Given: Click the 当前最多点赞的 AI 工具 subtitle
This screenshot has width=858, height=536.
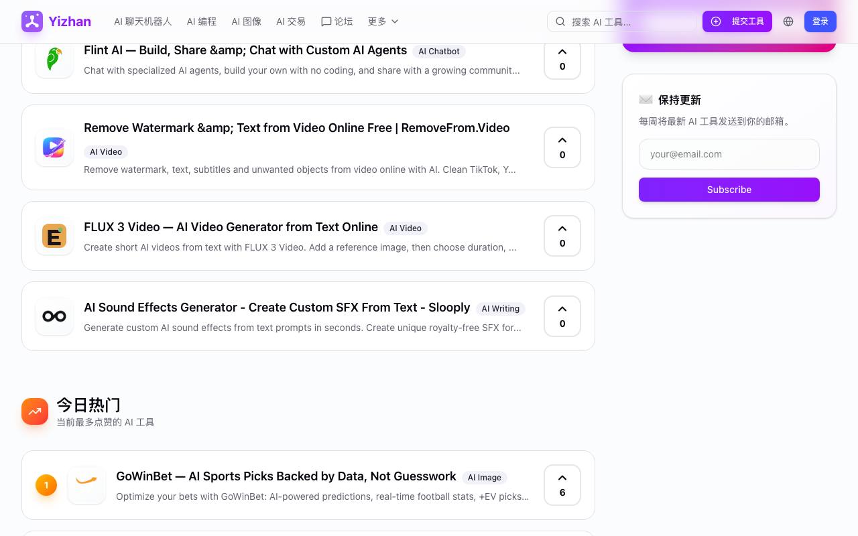Looking at the screenshot, I should 105,422.
